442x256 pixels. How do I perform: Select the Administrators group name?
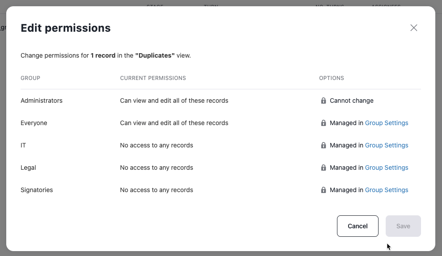(x=42, y=101)
